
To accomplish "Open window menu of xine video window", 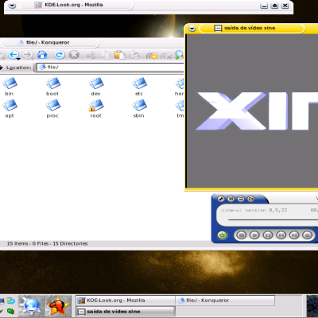I will click(x=192, y=29).
